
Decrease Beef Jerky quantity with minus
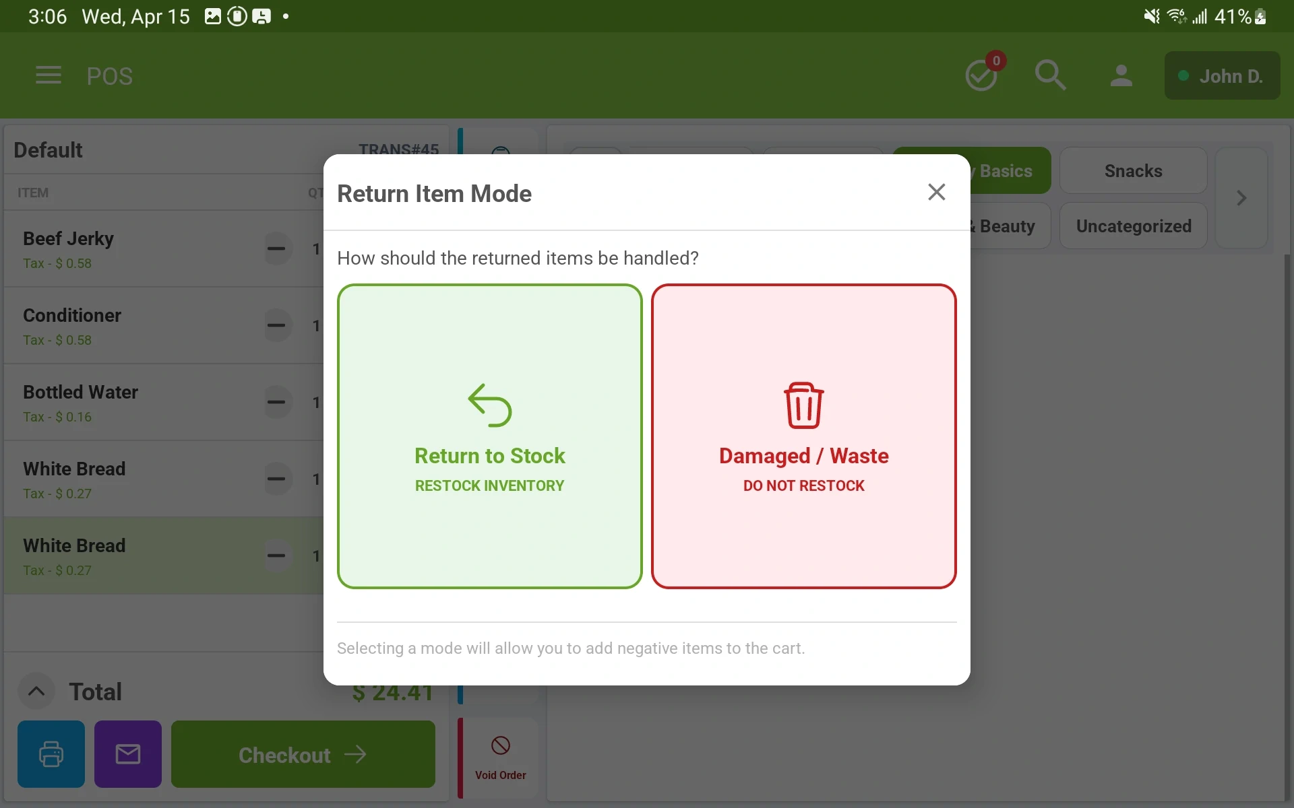pos(276,248)
